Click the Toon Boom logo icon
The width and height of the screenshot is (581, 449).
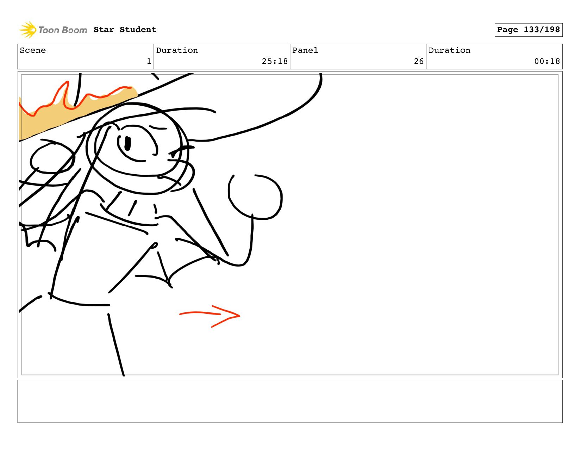(x=27, y=30)
